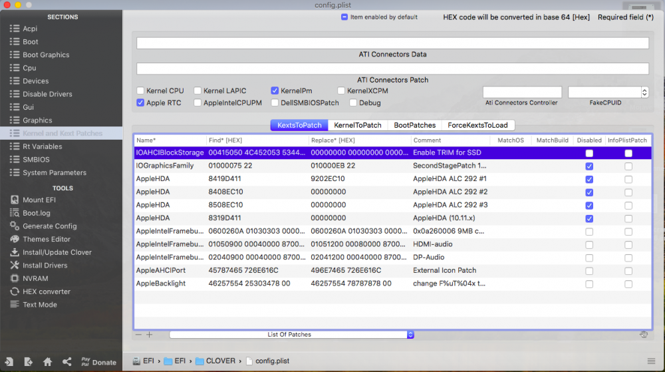
Task: Click the home icon in bottom toolbar
Action: click(47, 362)
